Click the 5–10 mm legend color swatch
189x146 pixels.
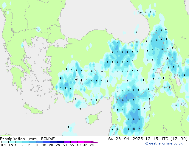32,142
